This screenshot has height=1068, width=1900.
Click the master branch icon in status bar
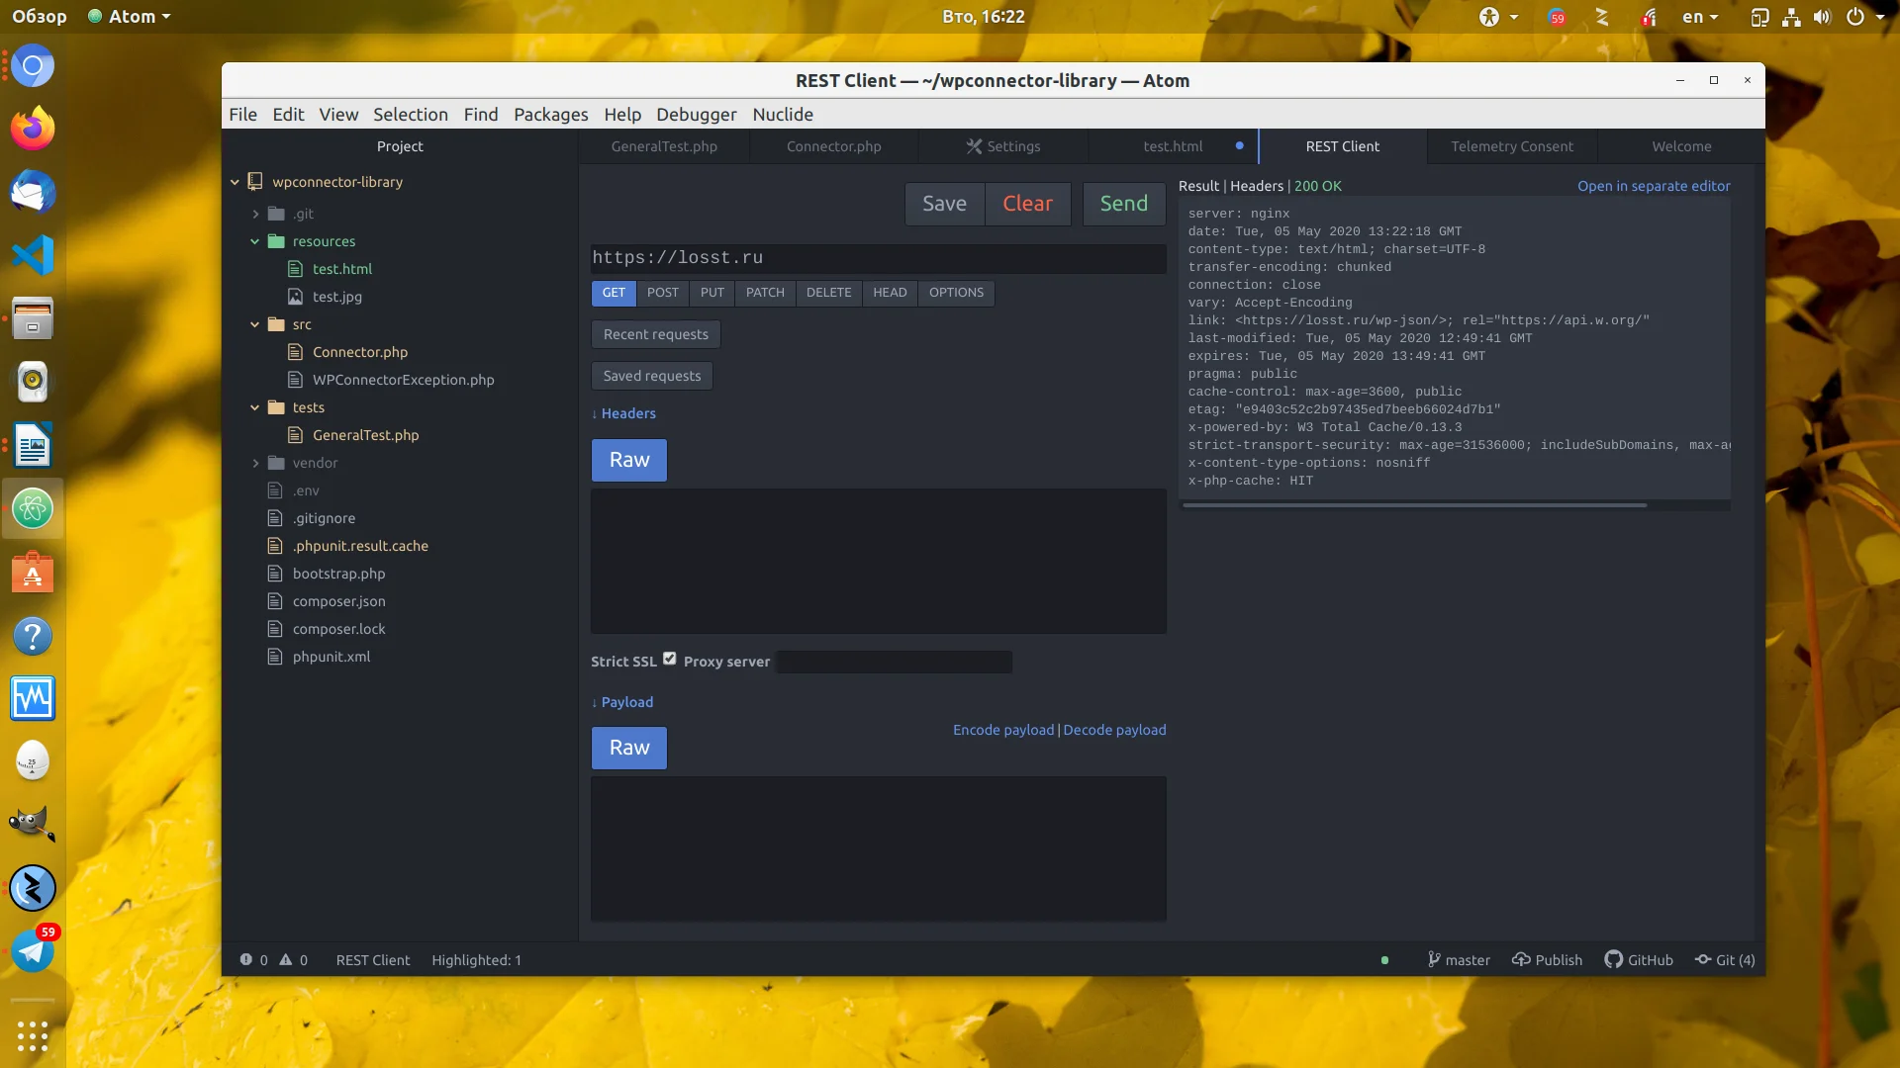tap(1433, 959)
